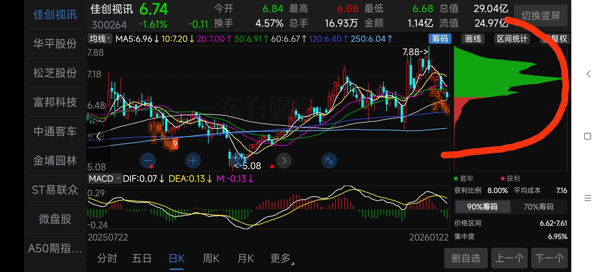
Task: Tap 切换竖屏 button
Action: 541,16
